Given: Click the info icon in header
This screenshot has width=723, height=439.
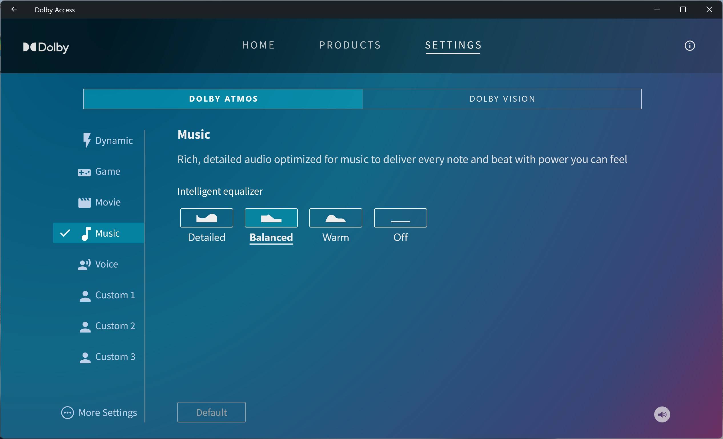Looking at the screenshot, I should click(689, 46).
